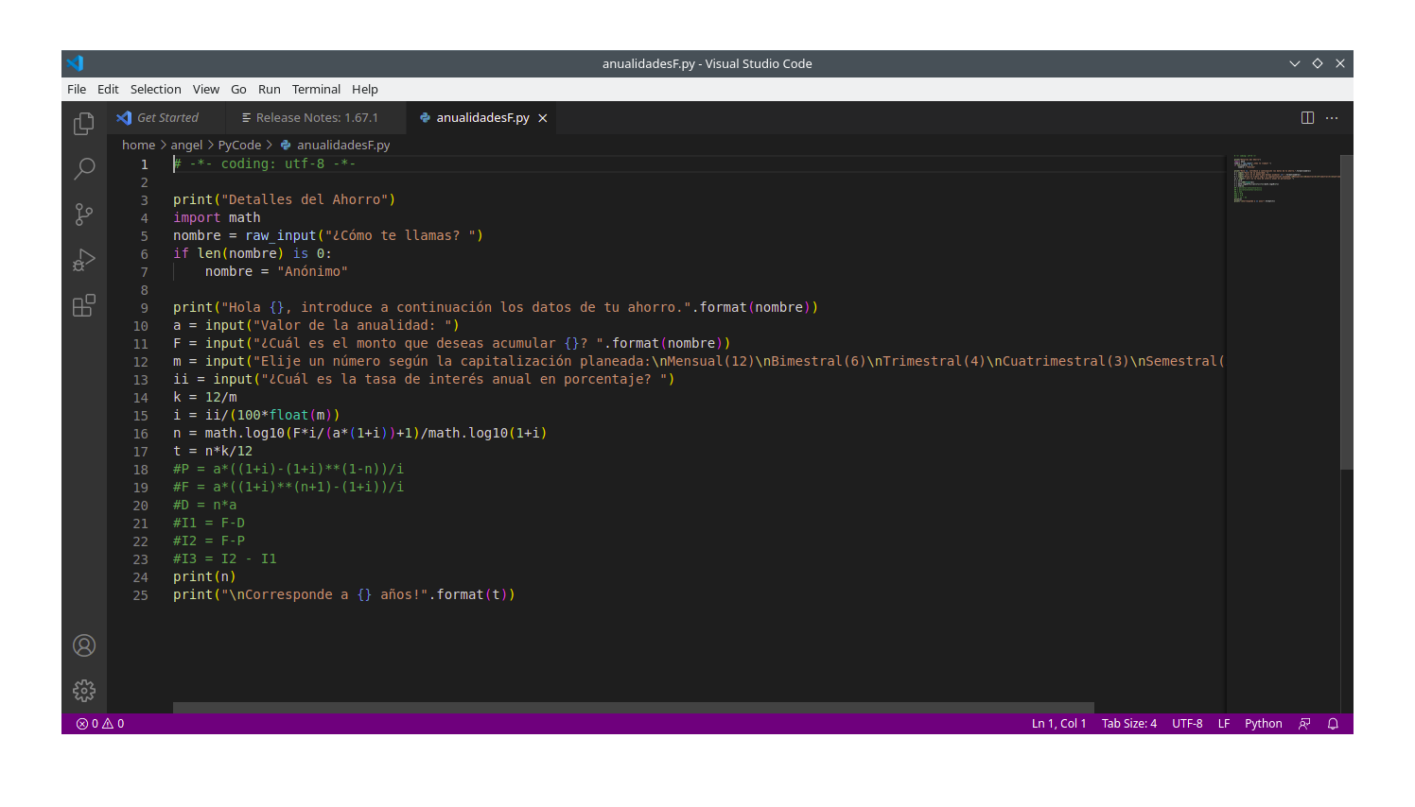Expand the home breadcrumb segment
1415x807 pixels.
(x=138, y=146)
